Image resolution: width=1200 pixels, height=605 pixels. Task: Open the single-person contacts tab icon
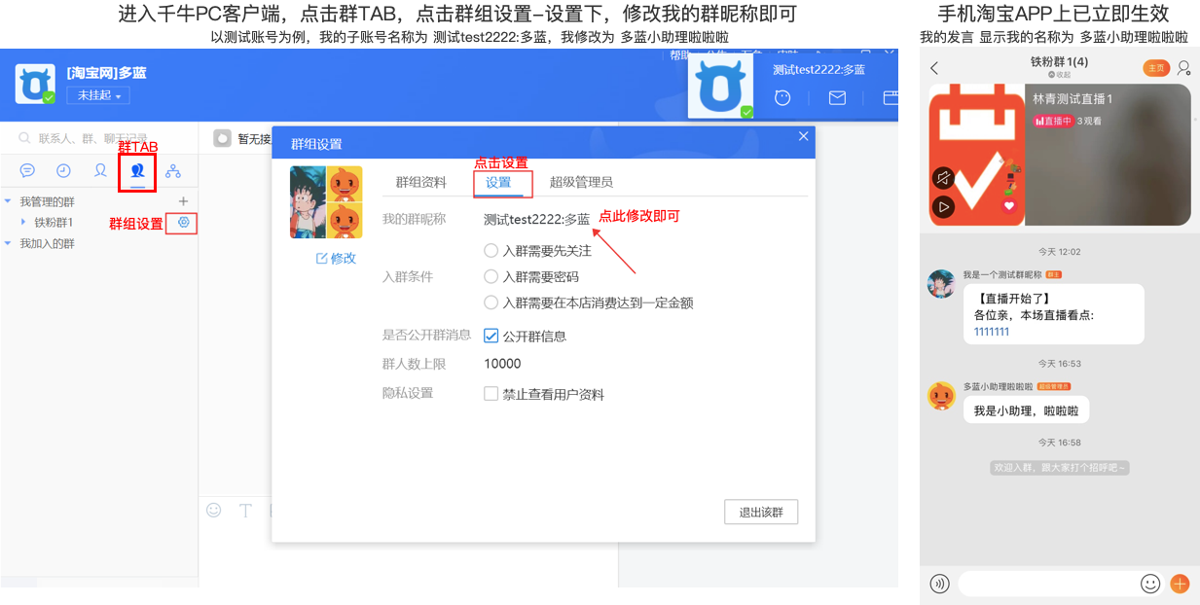[99, 170]
